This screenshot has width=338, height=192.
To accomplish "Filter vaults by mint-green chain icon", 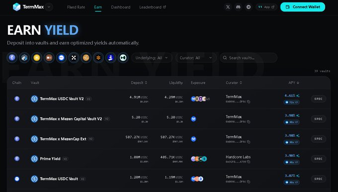I will (123, 58).
